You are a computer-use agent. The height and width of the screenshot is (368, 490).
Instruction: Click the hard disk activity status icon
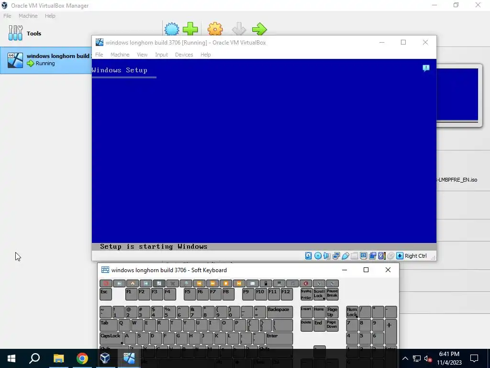pyautogui.click(x=309, y=256)
